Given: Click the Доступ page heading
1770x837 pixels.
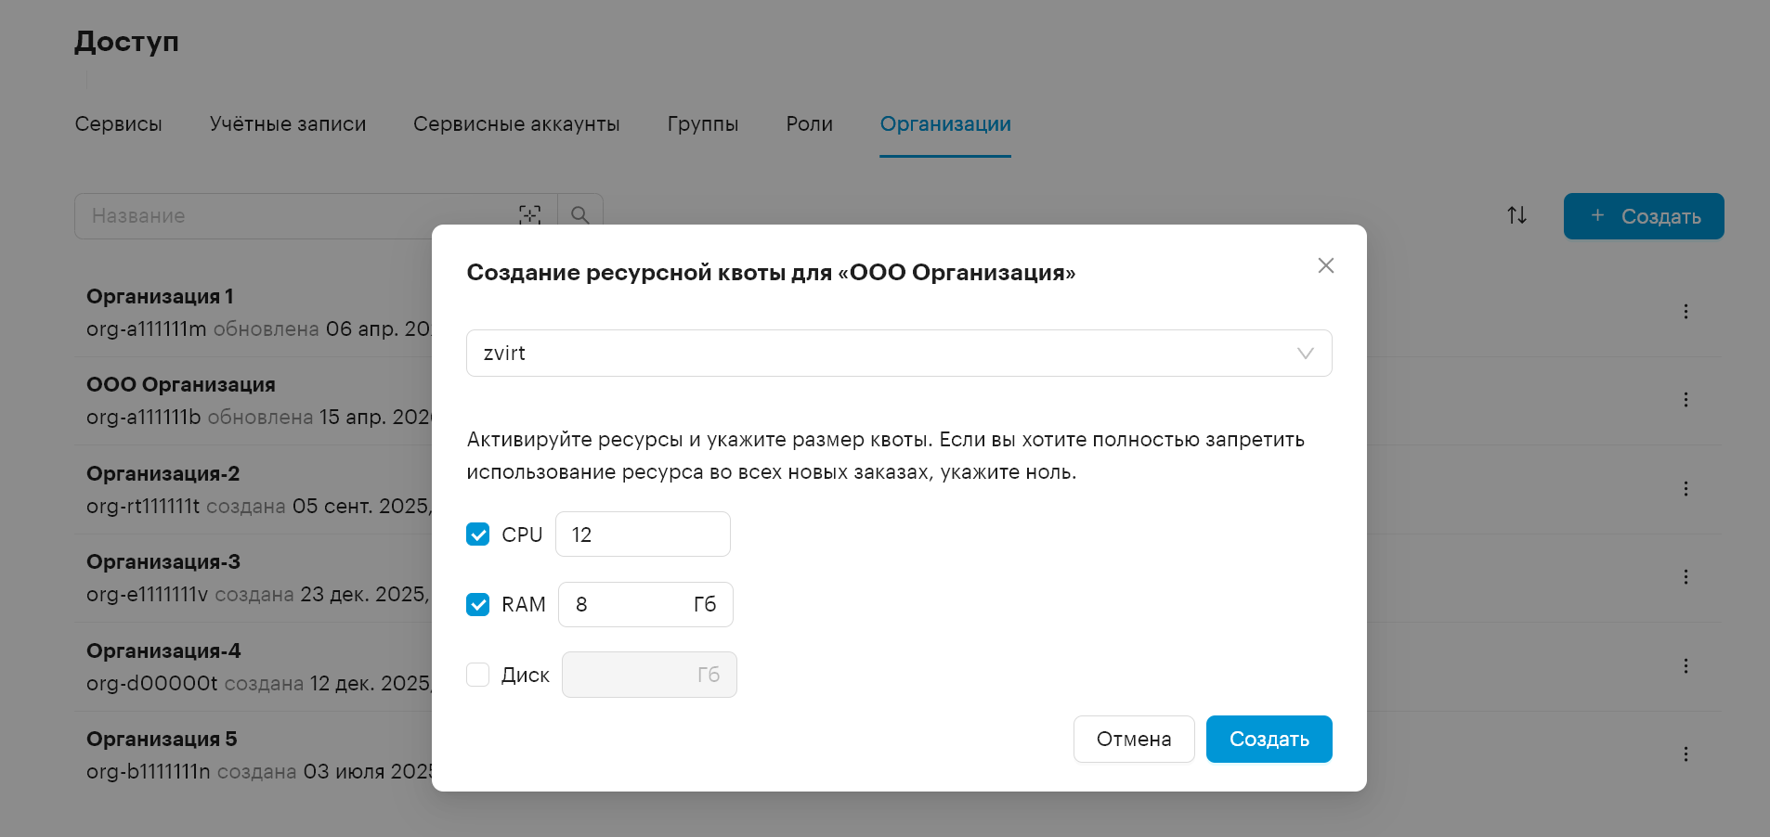Looking at the screenshot, I should click(x=126, y=42).
